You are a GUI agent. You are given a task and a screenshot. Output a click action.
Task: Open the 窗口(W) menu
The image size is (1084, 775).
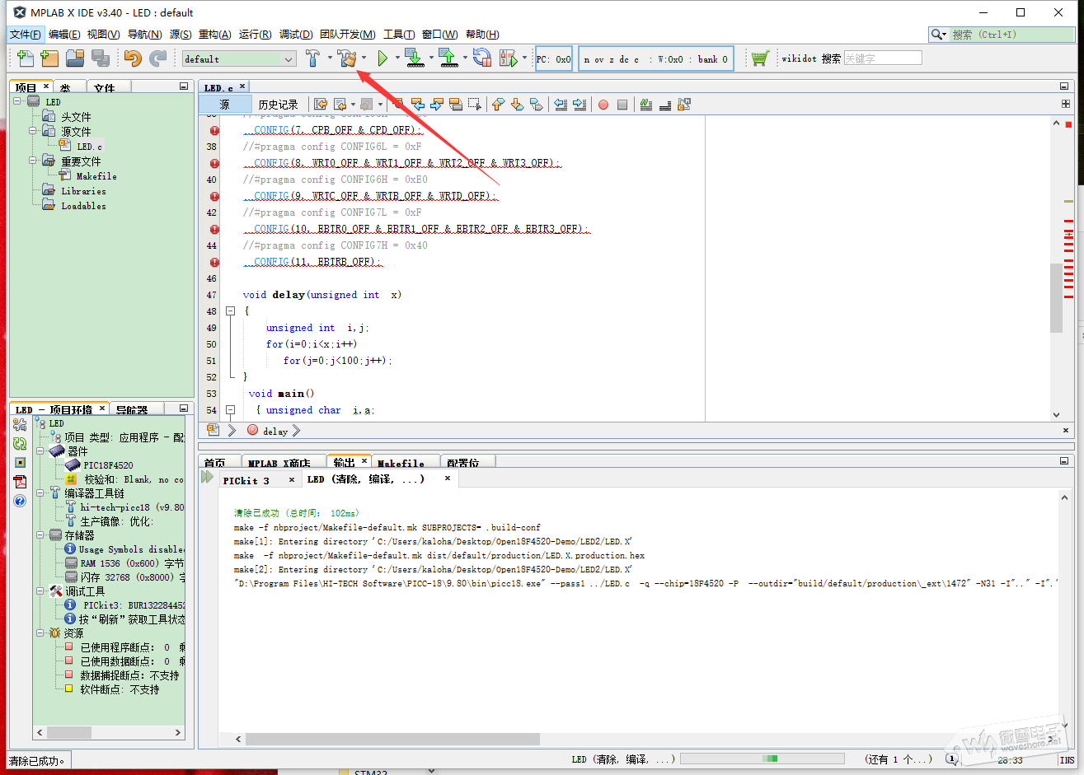(439, 35)
